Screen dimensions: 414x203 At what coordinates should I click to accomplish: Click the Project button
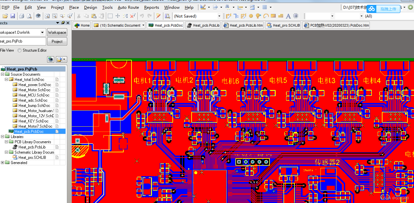click(x=57, y=42)
